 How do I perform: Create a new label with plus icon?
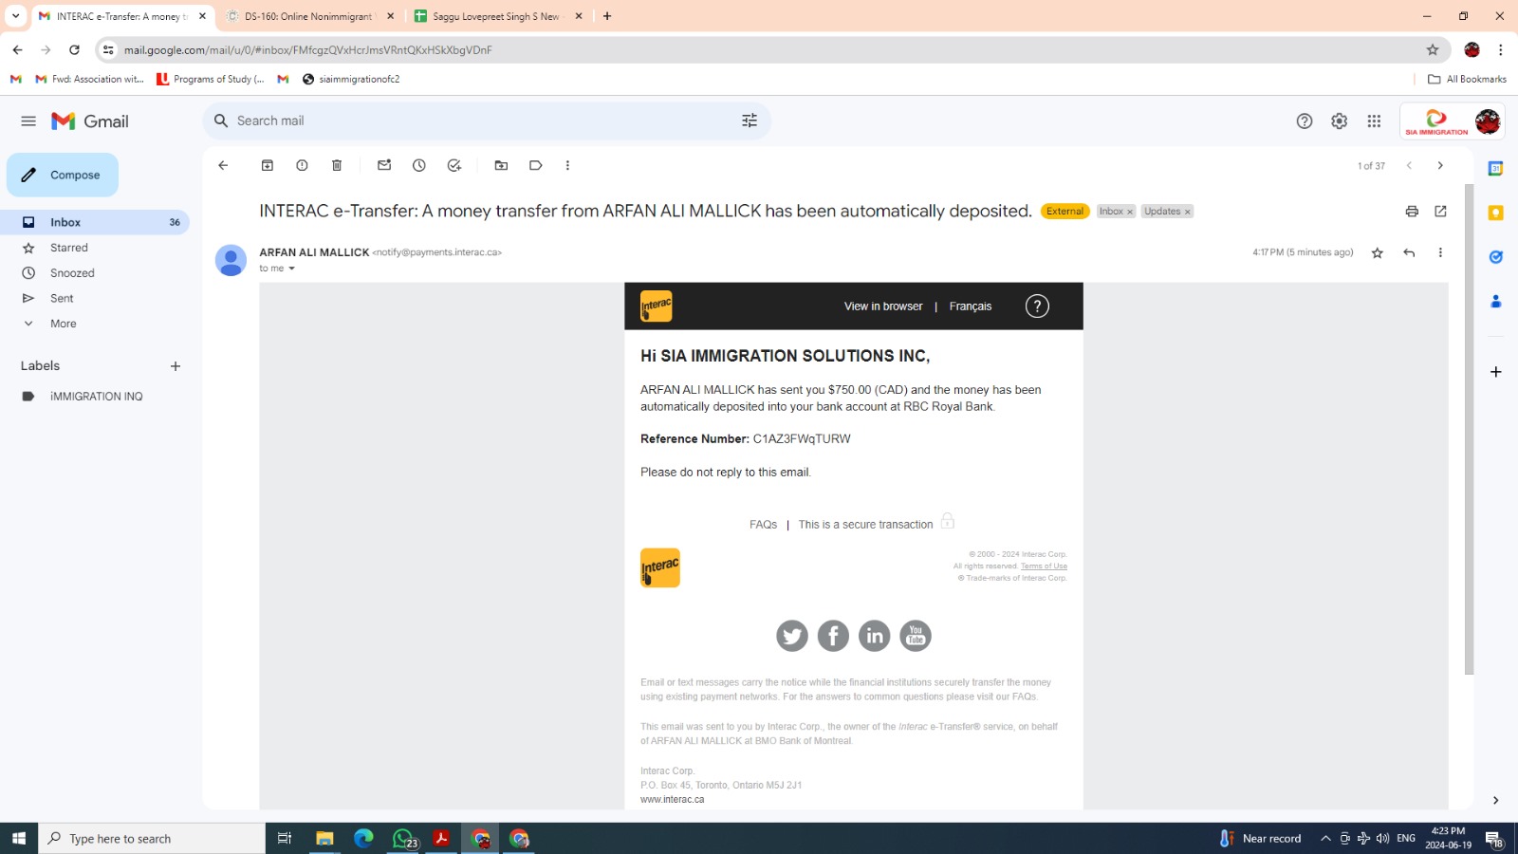[x=176, y=366]
